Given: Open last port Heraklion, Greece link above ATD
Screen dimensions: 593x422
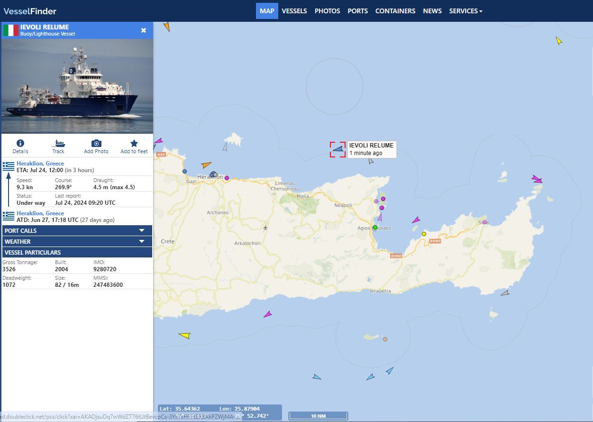Looking at the screenshot, I should (x=40, y=213).
